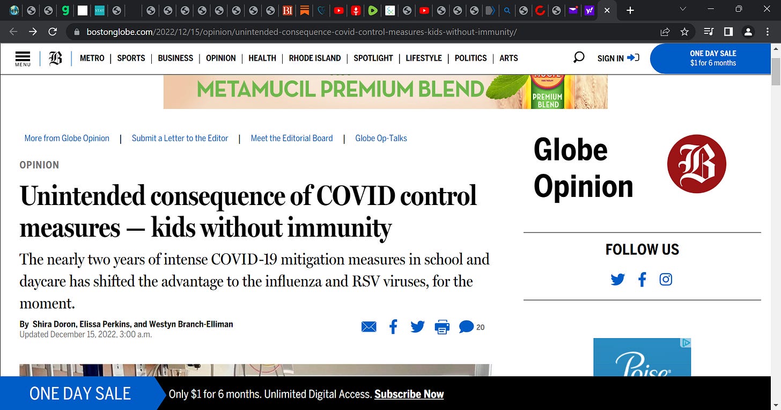Open the site search magnifier
The width and height of the screenshot is (781, 410).
click(x=579, y=57)
